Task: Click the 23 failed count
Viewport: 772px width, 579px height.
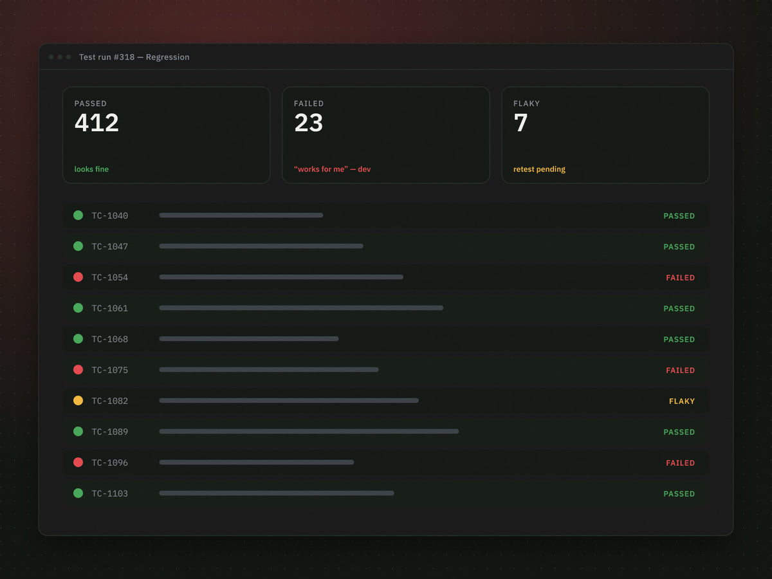Action: [x=309, y=123]
